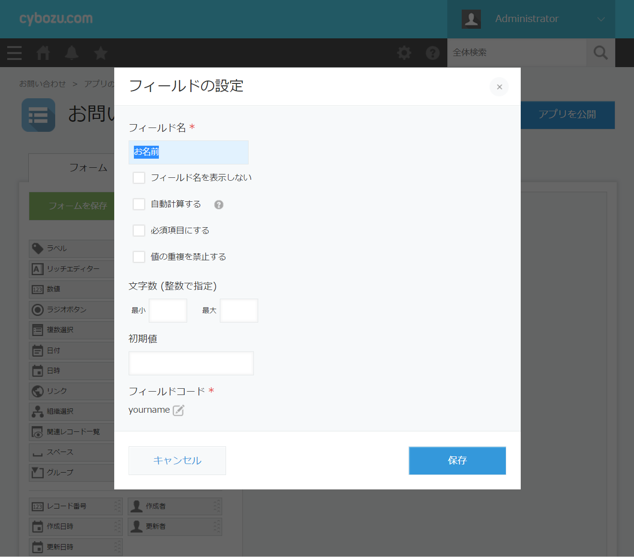The width and height of the screenshot is (634, 557).
Task: Open notifications via the bell icon
Action: tap(72, 53)
